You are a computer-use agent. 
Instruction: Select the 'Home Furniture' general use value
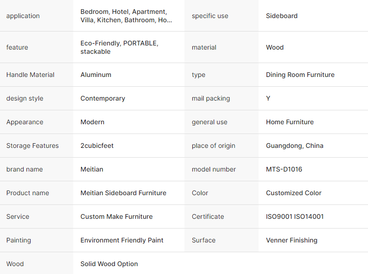click(290, 122)
